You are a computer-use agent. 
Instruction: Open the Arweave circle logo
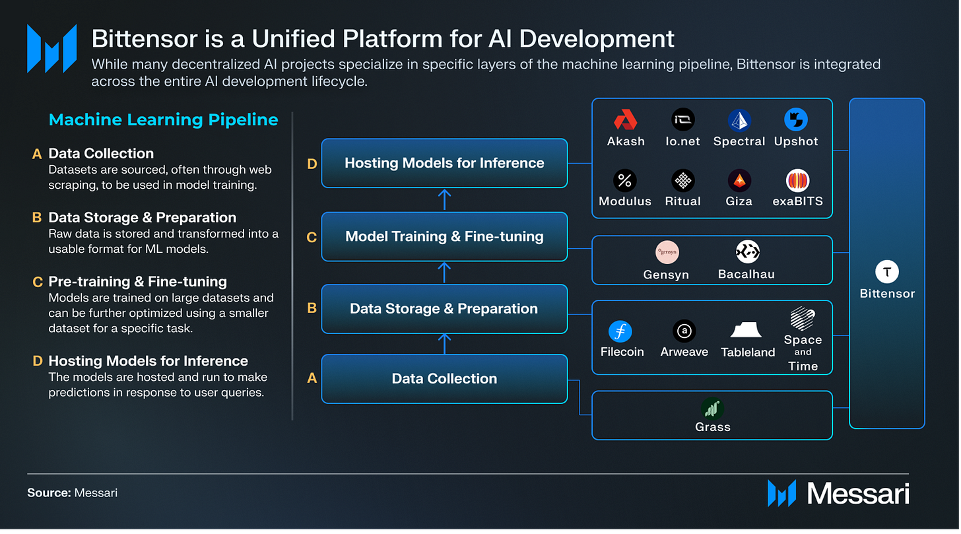[x=683, y=331]
